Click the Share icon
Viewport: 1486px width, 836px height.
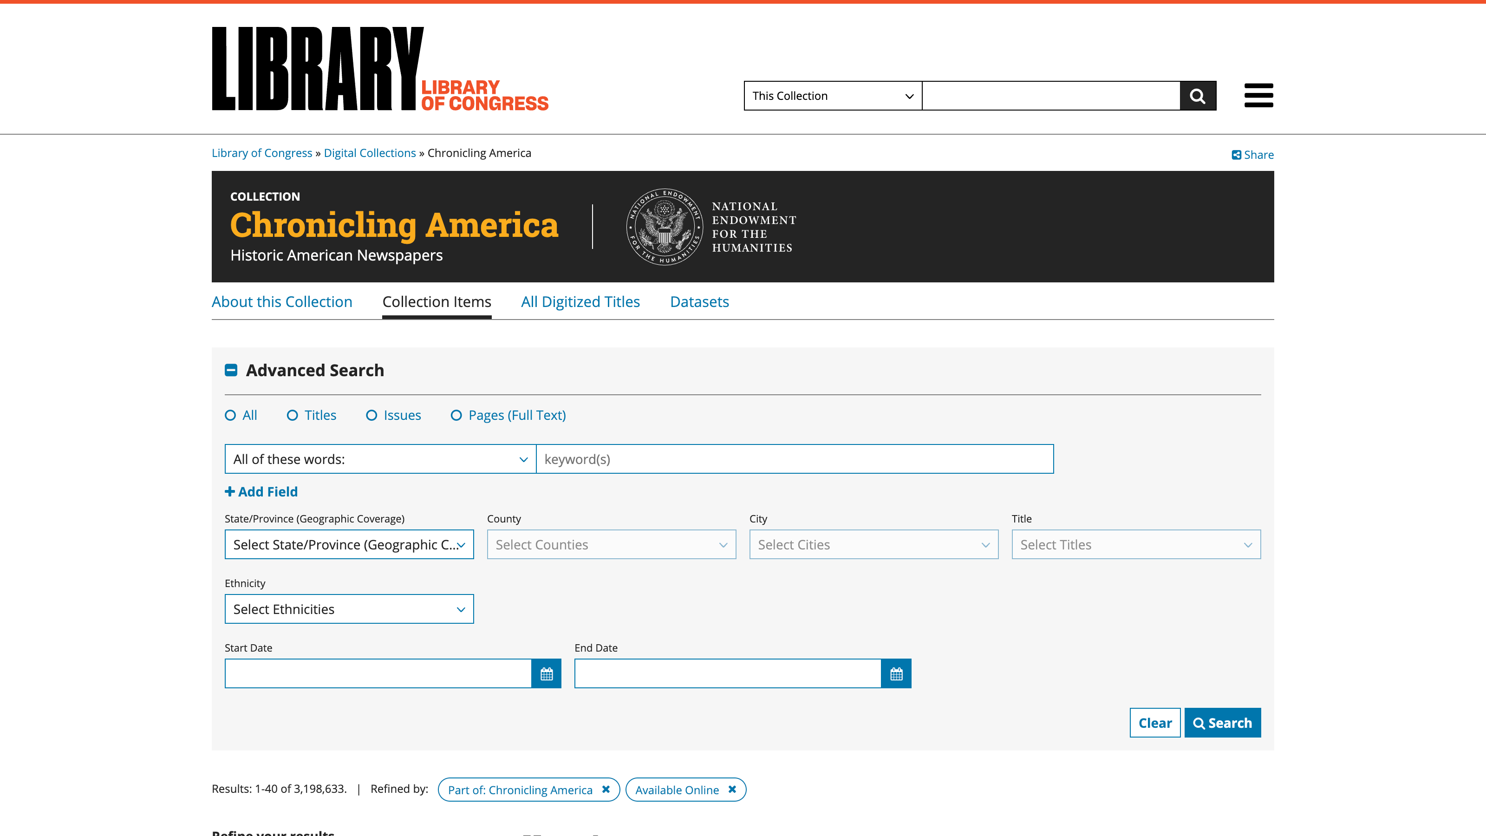(x=1236, y=155)
